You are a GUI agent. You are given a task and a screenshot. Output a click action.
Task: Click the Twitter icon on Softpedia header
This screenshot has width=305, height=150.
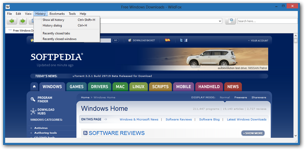tap(181, 40)
